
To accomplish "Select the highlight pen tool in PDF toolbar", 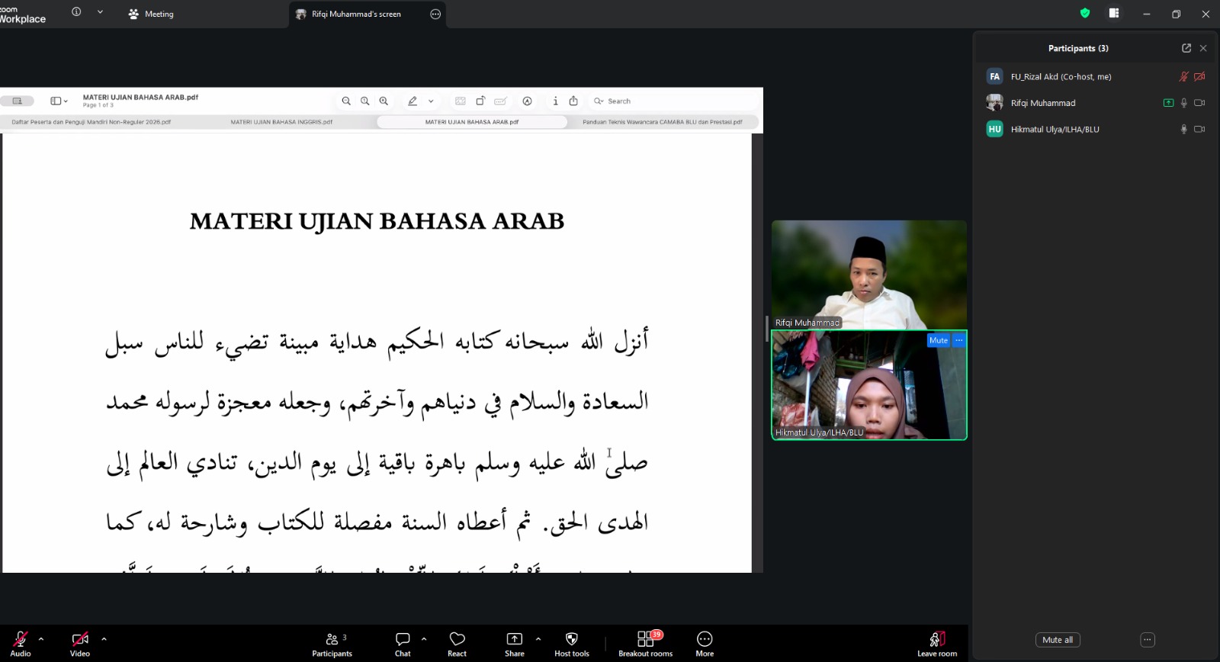I will pyautogui.click(x=413, y=101).
